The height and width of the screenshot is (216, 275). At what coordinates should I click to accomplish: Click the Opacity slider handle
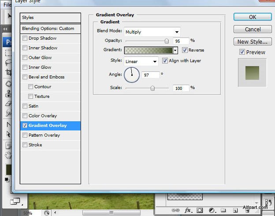coord(167,41)
